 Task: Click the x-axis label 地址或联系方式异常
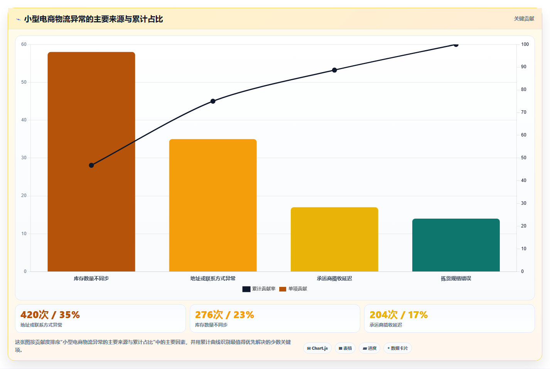point(213,278)
